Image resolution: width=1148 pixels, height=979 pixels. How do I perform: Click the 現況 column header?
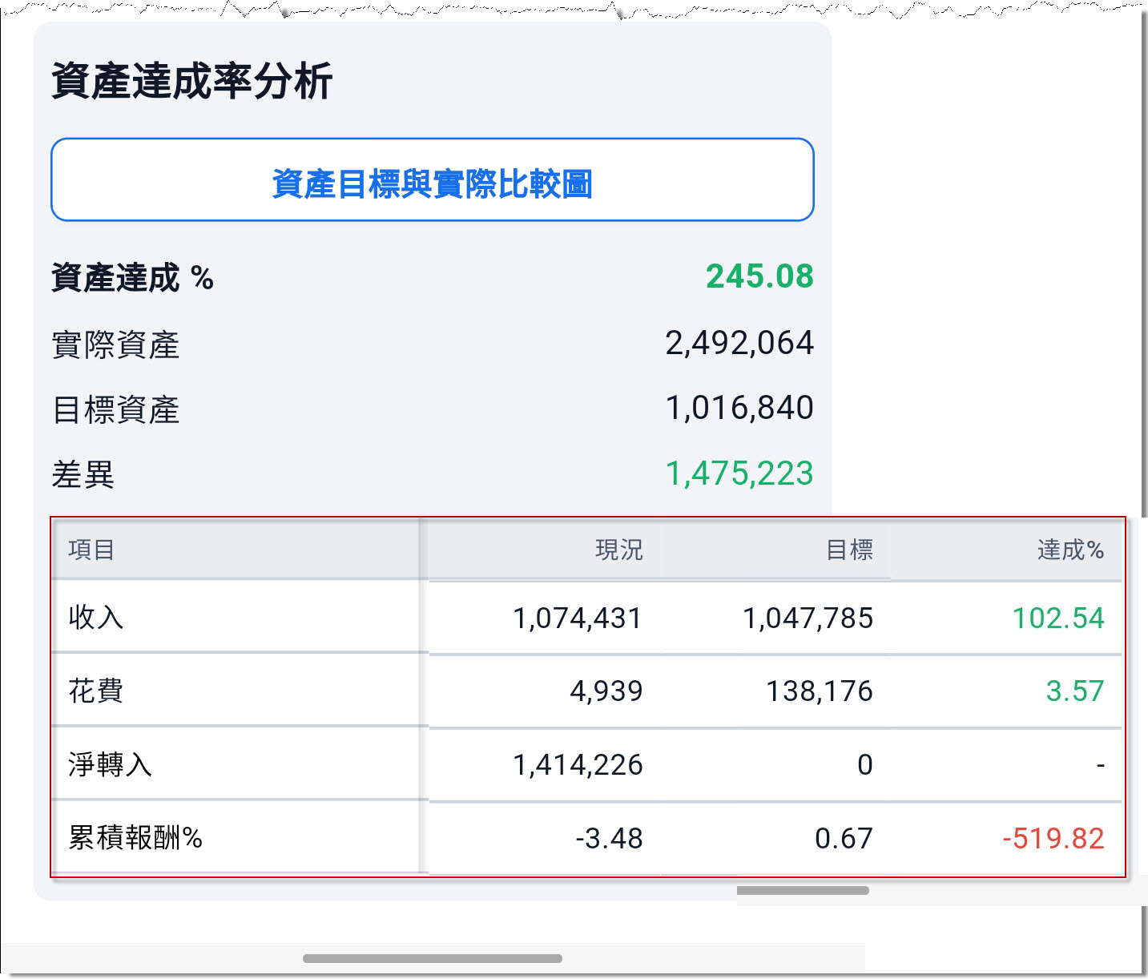(619, 550)
